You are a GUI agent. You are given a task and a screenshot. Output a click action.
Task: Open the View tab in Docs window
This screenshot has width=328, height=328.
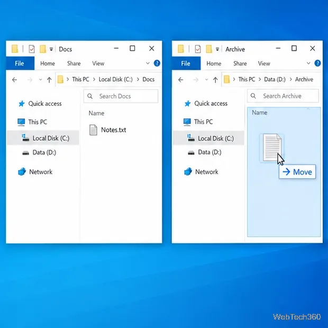coord(98,63)
